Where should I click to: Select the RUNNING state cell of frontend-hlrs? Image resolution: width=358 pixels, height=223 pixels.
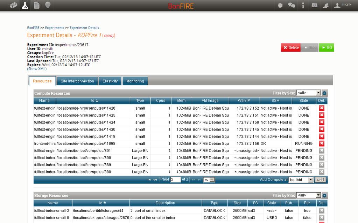304,143
